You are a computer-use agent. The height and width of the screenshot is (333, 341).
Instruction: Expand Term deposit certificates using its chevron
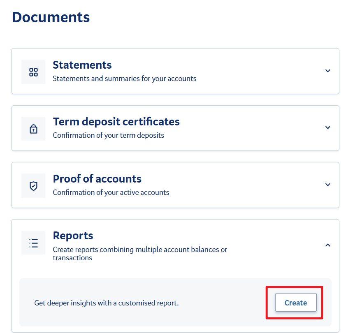[x=327, y=127]
